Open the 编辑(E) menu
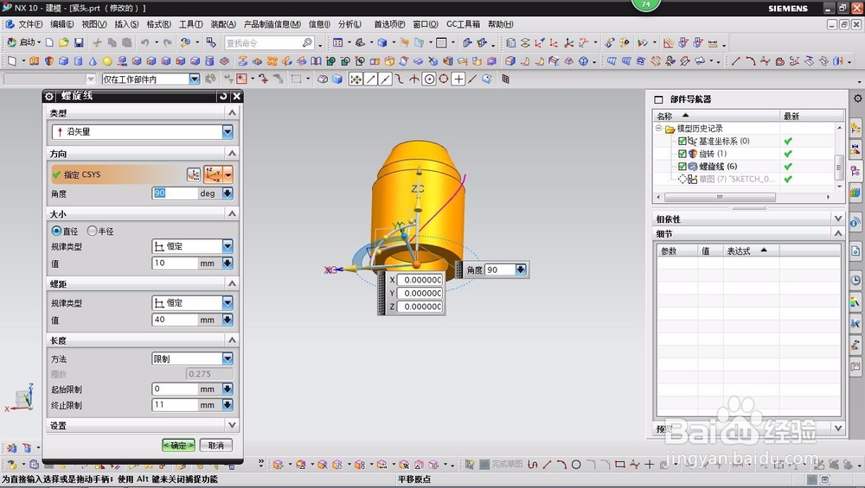Viewport: 865px width, 488px height. (x=61, y=24)
